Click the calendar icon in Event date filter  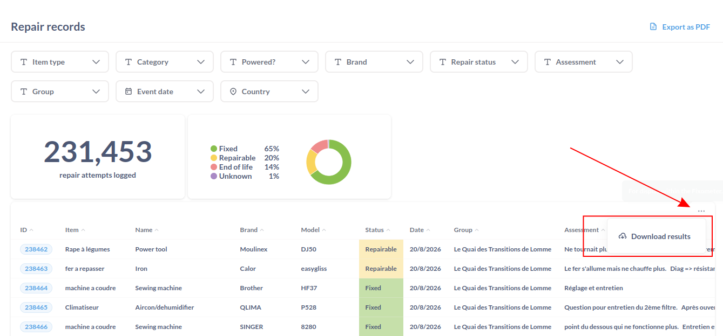pyautogui.click(x=129, y=92)
